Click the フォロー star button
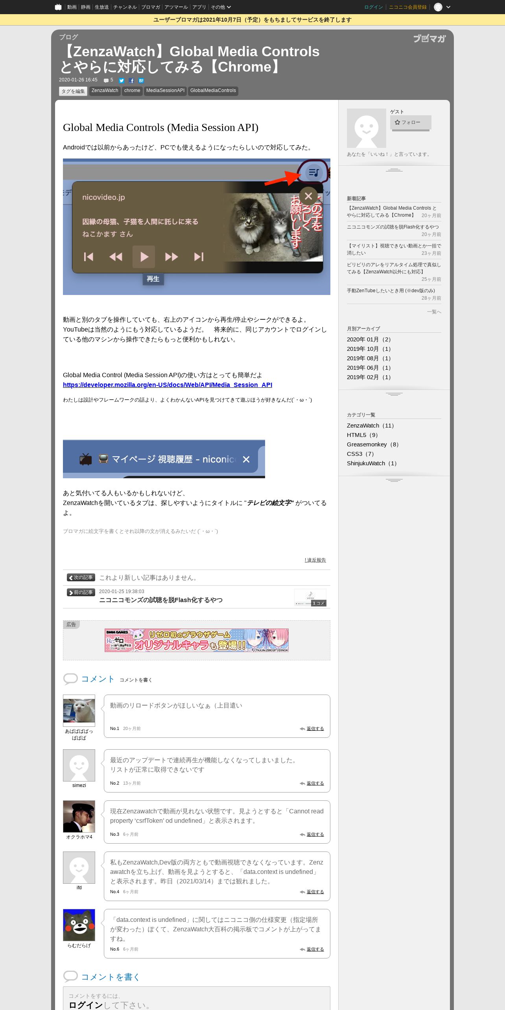 click(x=411, y=122)
